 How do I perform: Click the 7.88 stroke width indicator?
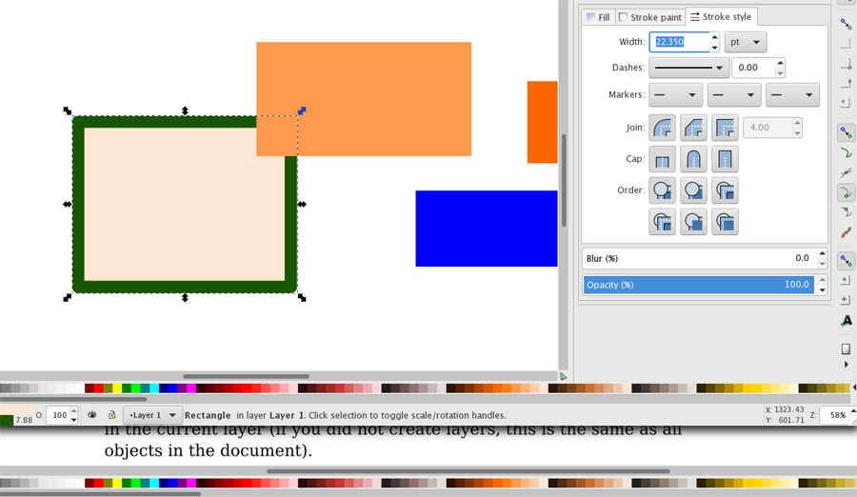24,420
